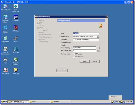This screenshot has height=105, width=135.
Task: Click the Cancel button
Action: point(95,61)
